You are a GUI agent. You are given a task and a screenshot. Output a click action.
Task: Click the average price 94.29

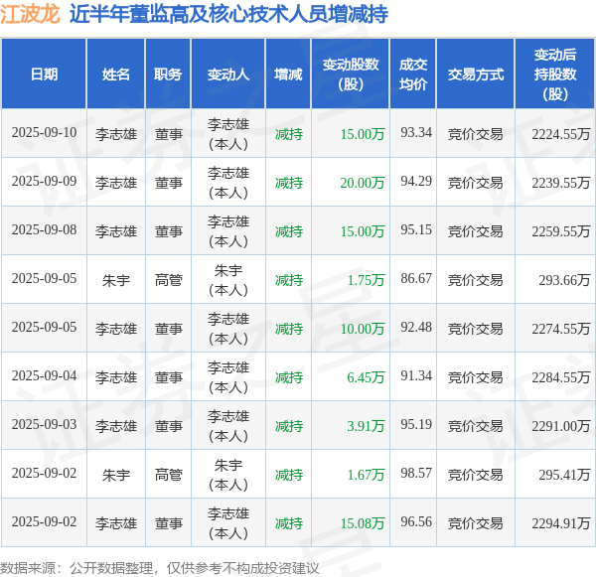click(416, 182)
